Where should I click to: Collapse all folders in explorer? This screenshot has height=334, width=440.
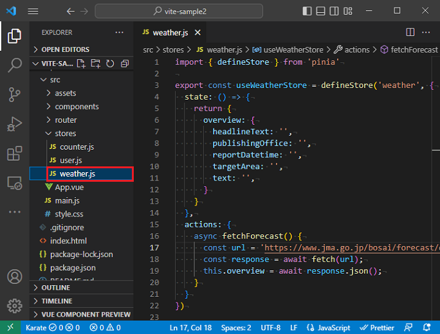(125, 64)
